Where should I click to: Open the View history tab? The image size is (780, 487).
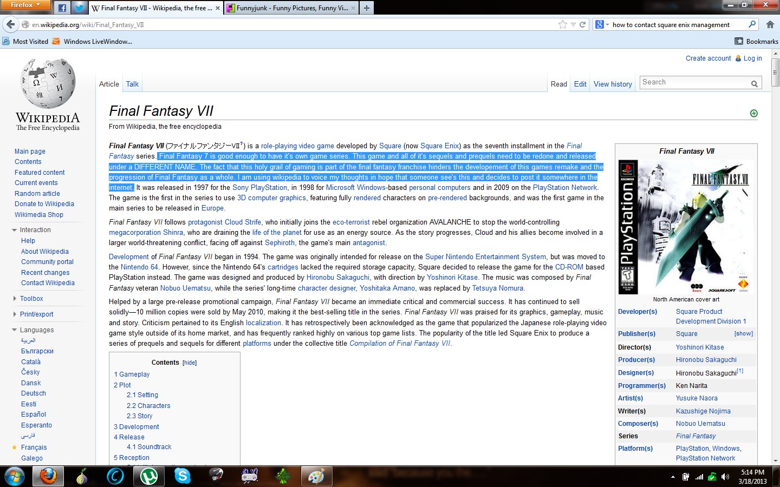(613, 84)
